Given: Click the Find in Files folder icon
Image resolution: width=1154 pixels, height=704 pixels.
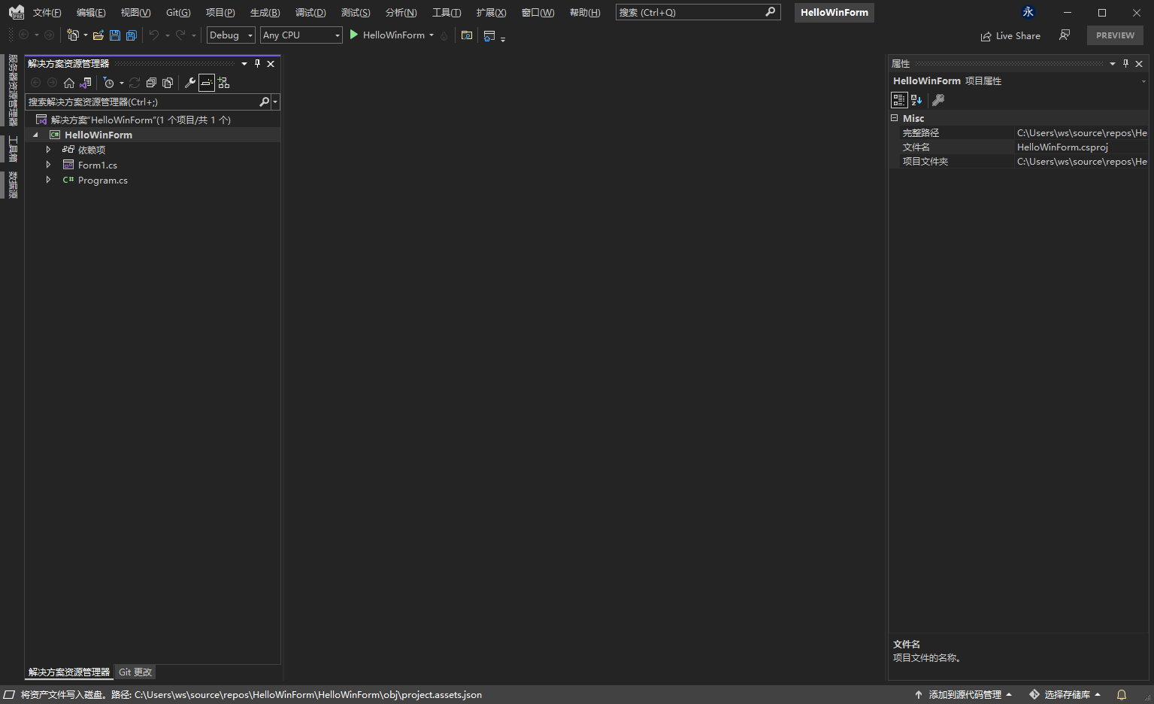Looking at the screenshot, I should coord(467,35).
